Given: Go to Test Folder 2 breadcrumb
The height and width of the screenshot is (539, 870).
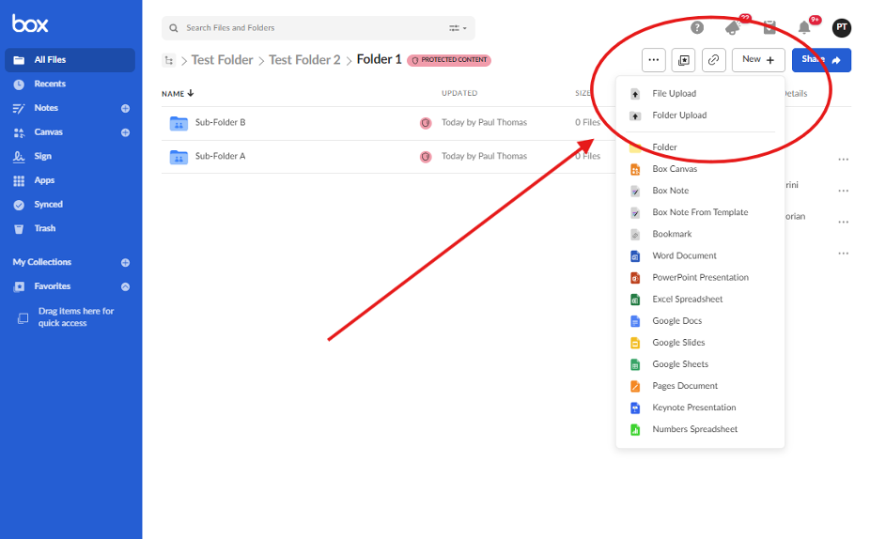Looking at the screenshot, I should click(x=304, y=60).
